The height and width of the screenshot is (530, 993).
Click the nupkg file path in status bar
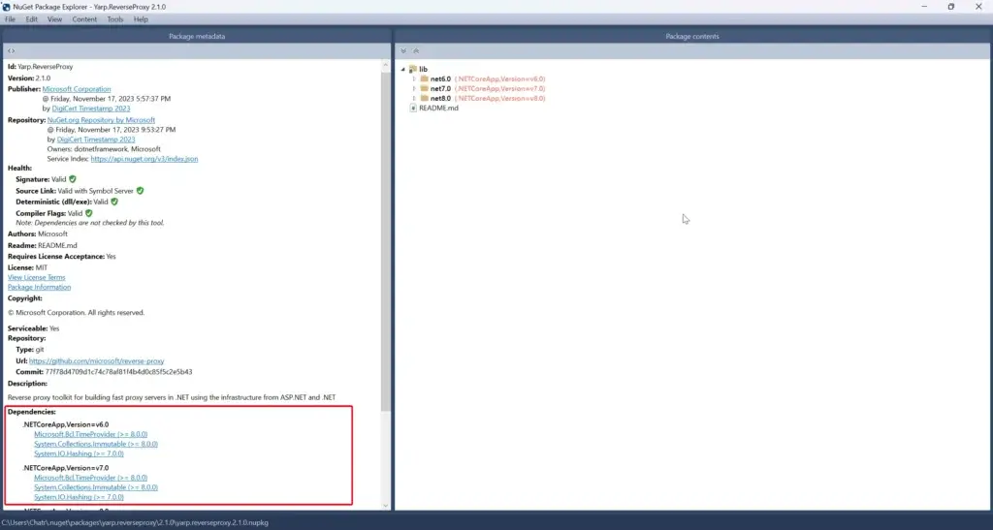point(135,523)
